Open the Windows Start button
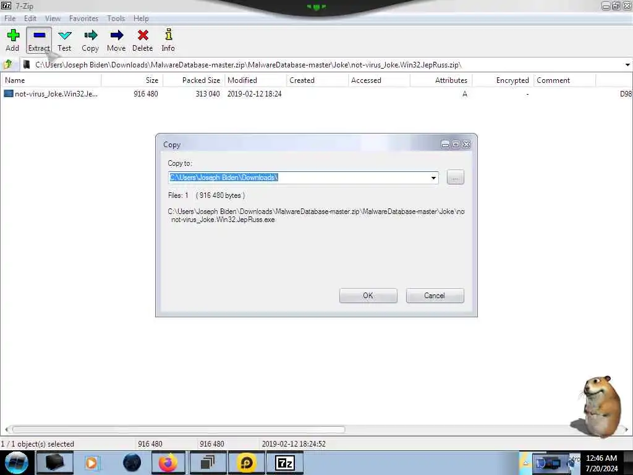 (x=16, y=463)
